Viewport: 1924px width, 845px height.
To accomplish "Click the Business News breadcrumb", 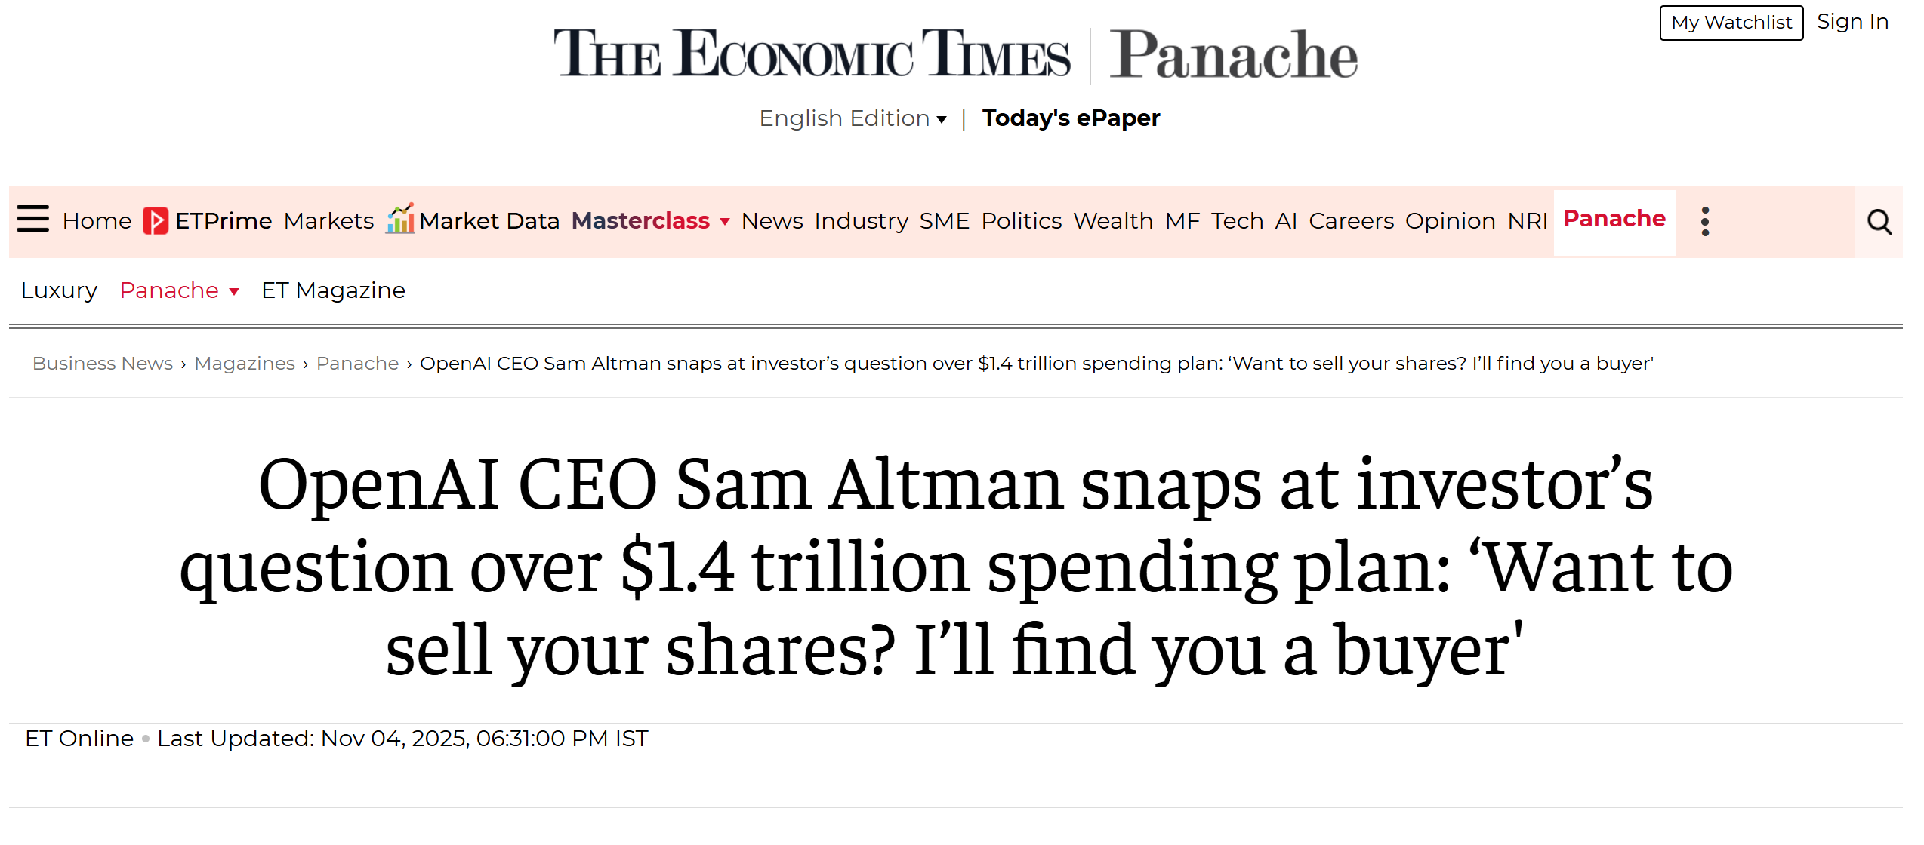I will tap(103, 364).
